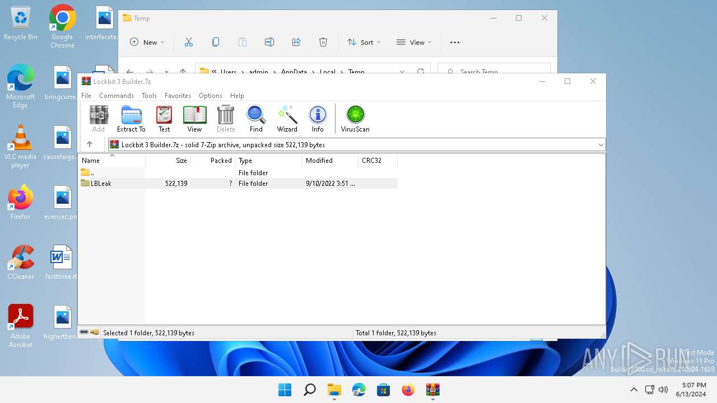Screen dimensions: 717x403
Task: Open the Sort dropdown in Explorer
Action: tap(364, 42)
